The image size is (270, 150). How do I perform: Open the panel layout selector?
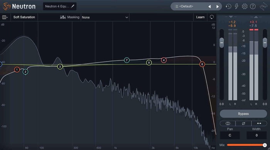click(x=5, y=17)
